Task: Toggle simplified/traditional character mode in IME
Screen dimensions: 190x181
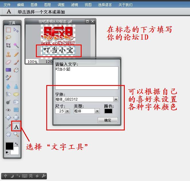Action: (x=31, y=176)
